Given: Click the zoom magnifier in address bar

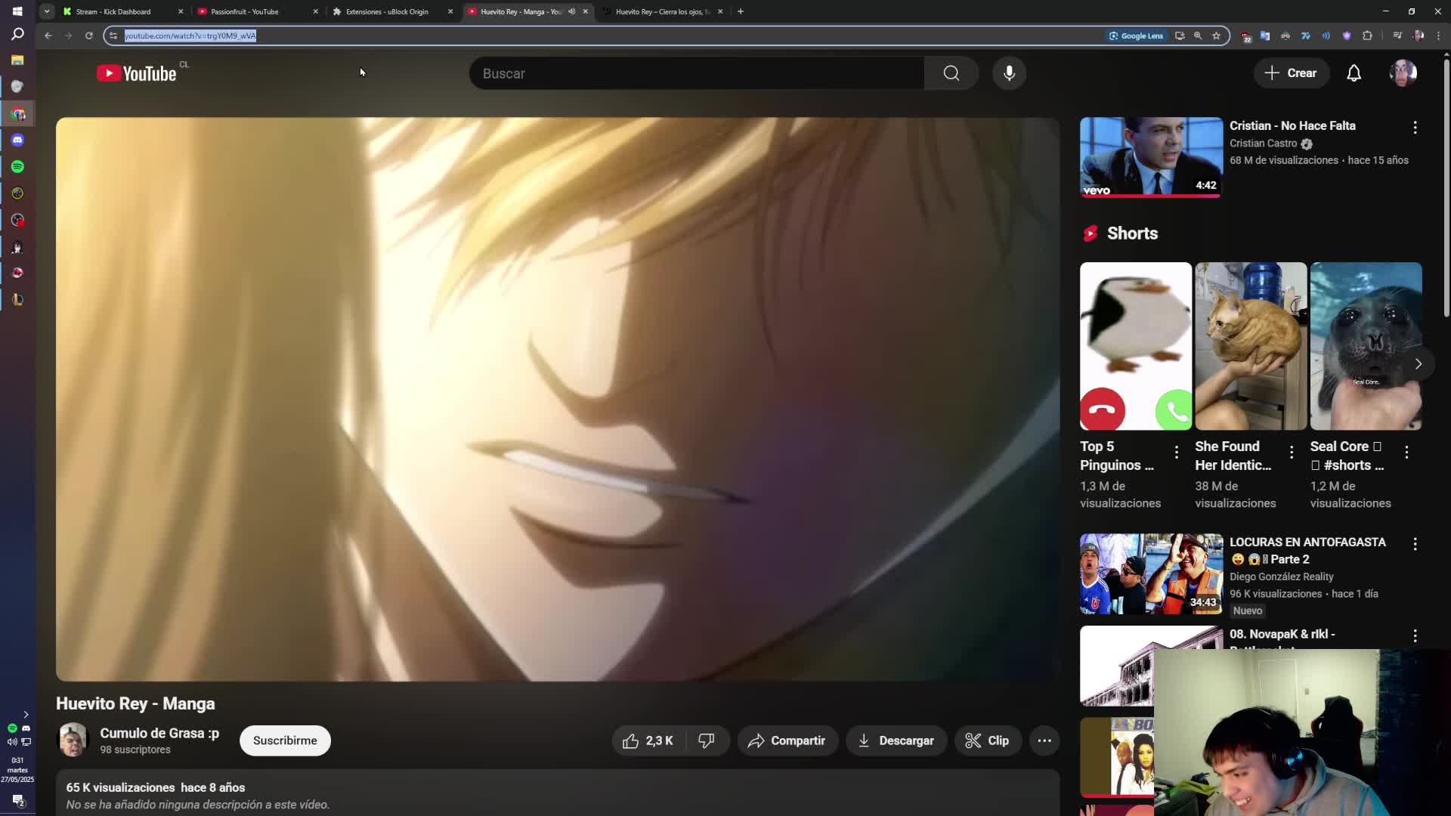Looking at the screenshot, I should click(1198, 36).
